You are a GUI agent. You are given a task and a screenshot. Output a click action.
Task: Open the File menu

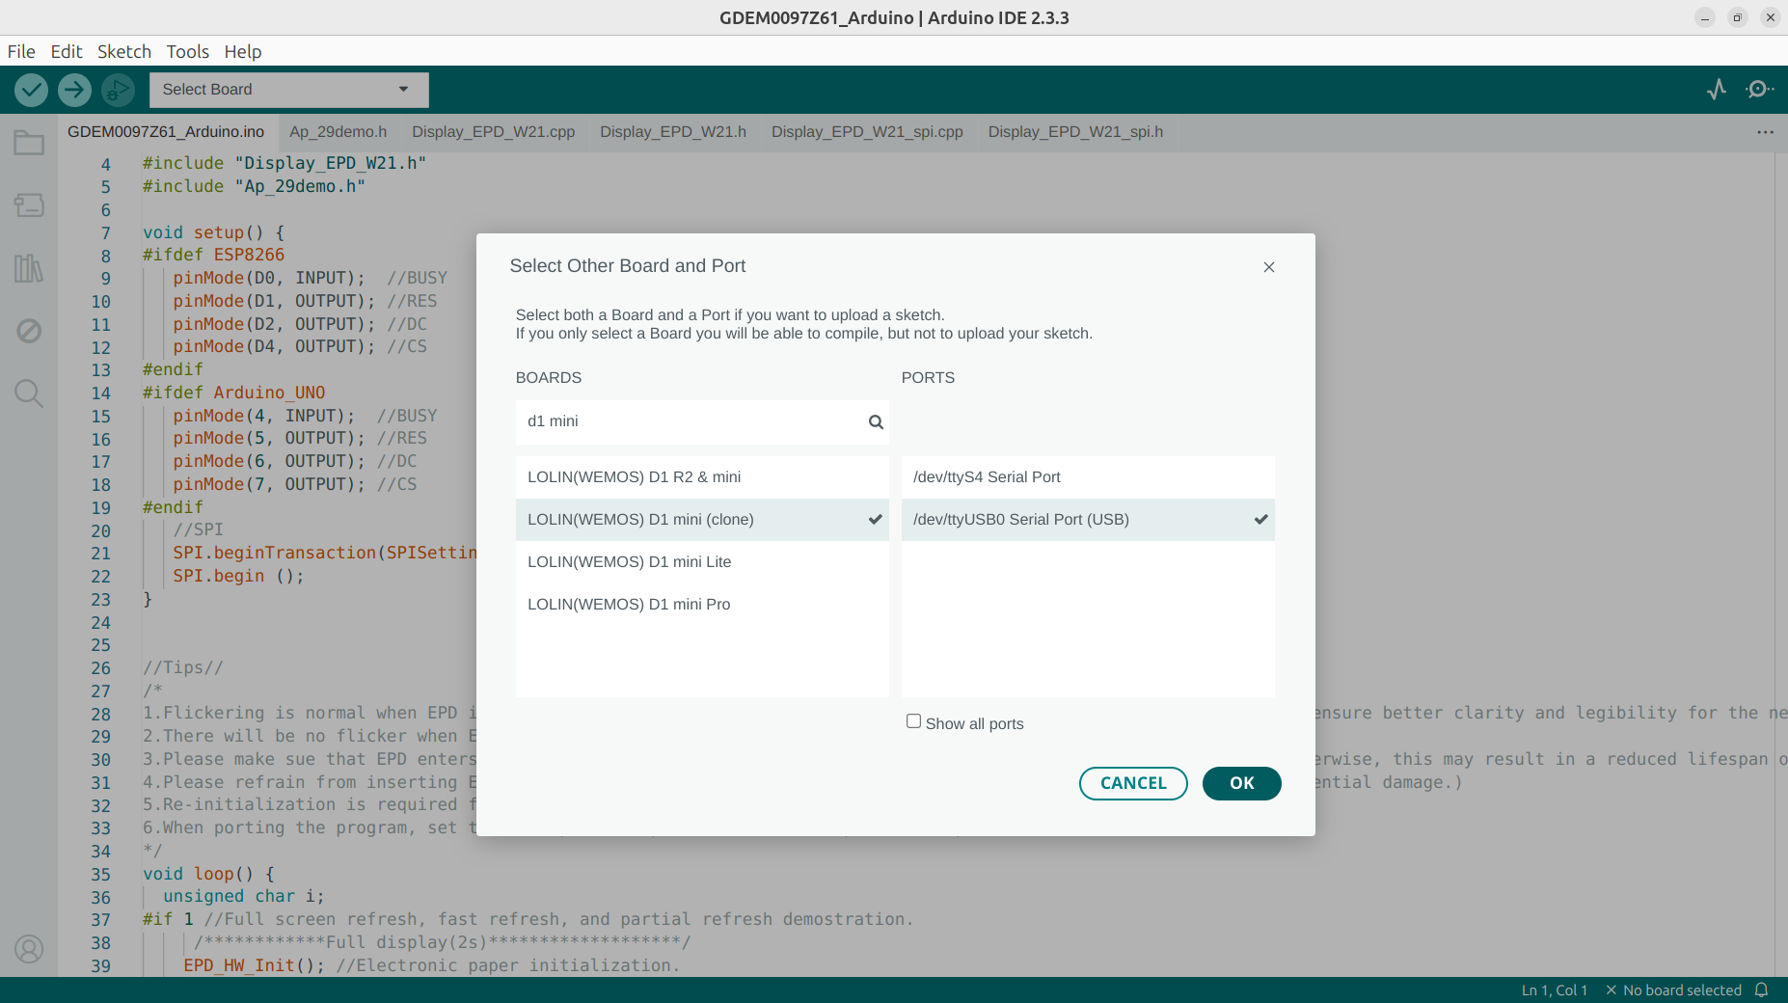point(21,51)
